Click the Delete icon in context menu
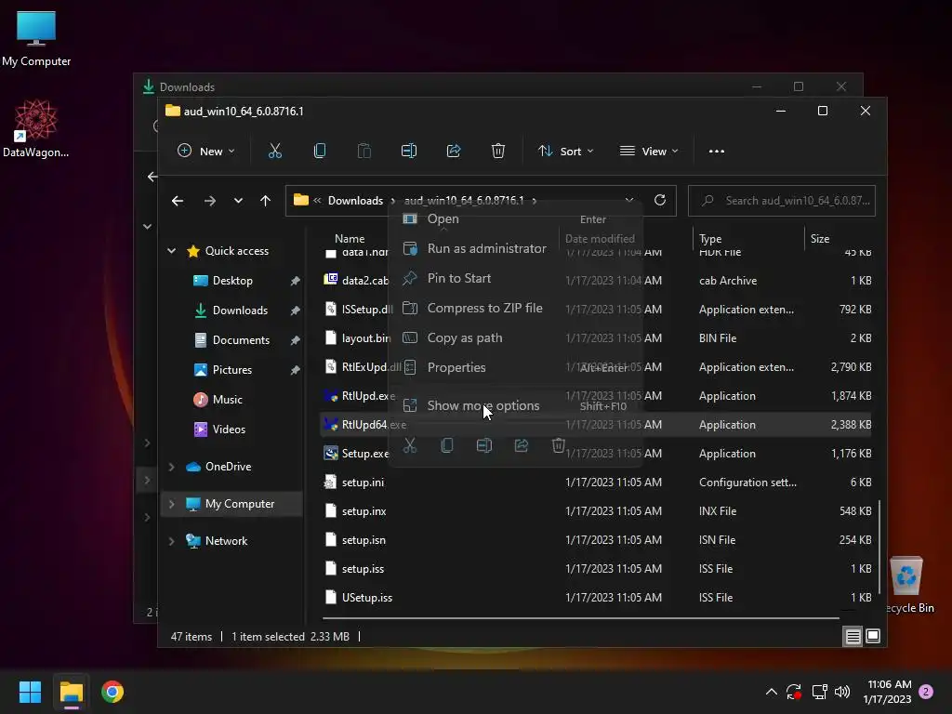The image size is (952, 714). pyautogui.click(x=558, y=445)
